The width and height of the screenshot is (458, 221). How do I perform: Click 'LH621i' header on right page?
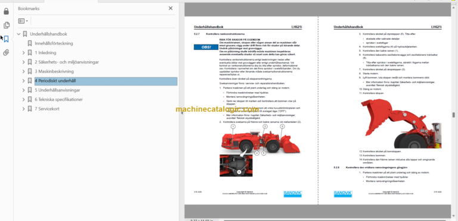coord(437,27)
